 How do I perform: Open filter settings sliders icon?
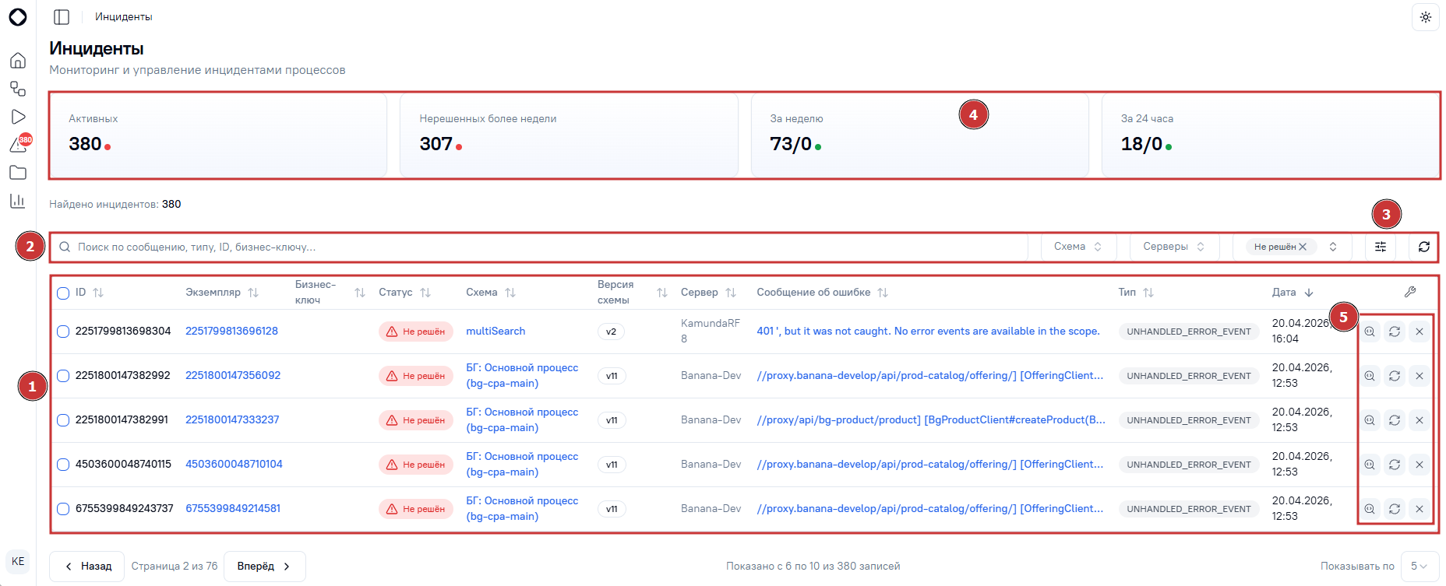click(x=1381, y=247)
